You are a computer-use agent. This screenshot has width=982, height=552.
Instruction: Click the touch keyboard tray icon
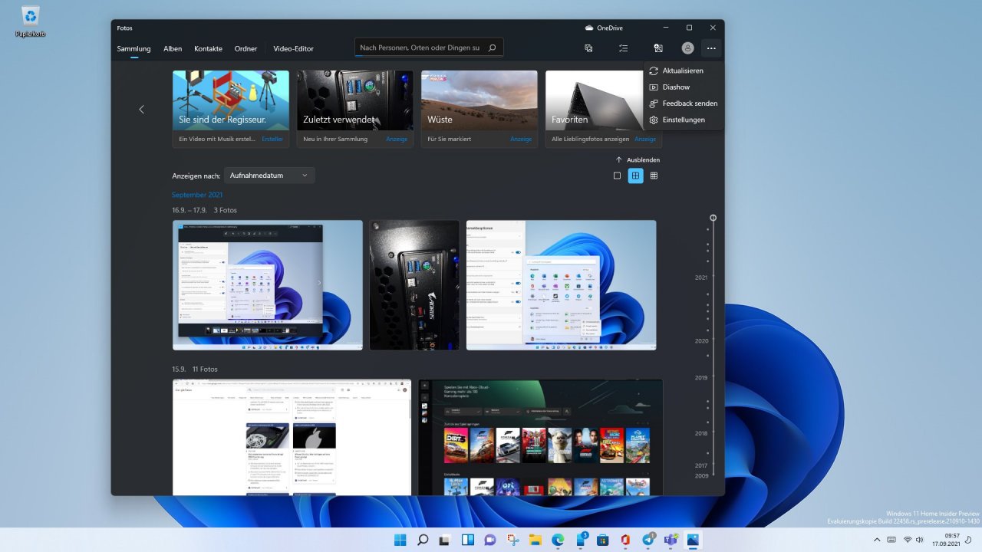tap(891, 540)
